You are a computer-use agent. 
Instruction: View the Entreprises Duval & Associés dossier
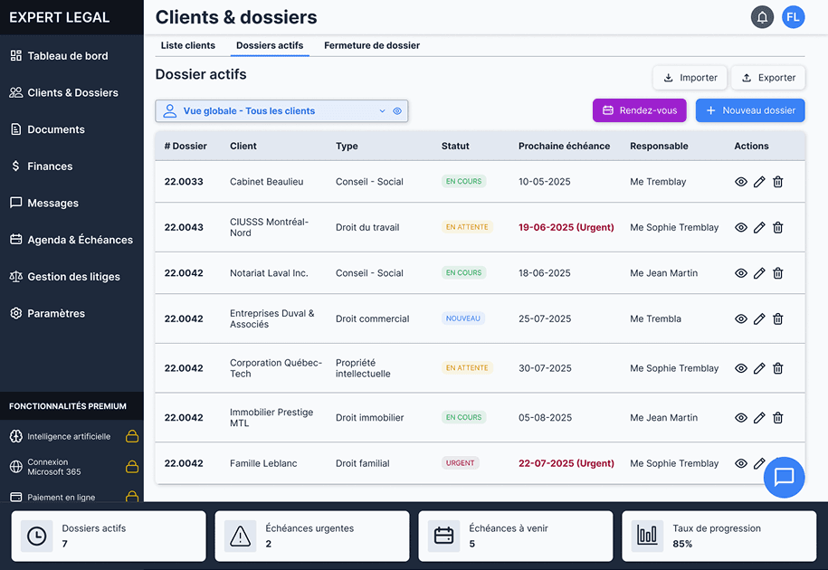(740, 319)
